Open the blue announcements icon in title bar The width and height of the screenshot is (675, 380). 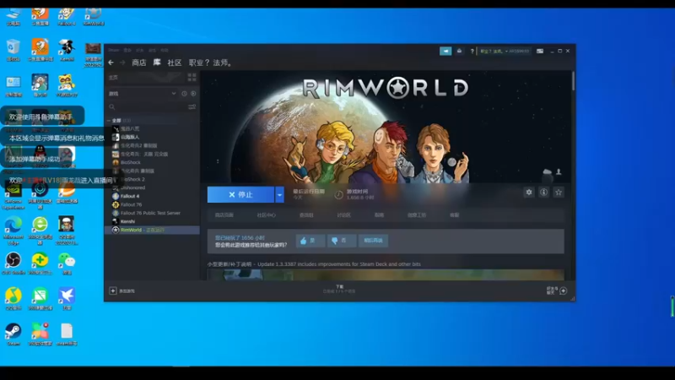point(445,51)
